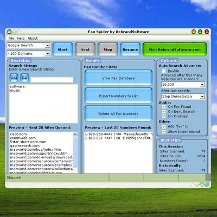Image resolution: width=217 pixels, height=217 pixels.
Task: Focus the new search string input field
Action: tap(52, 80)
